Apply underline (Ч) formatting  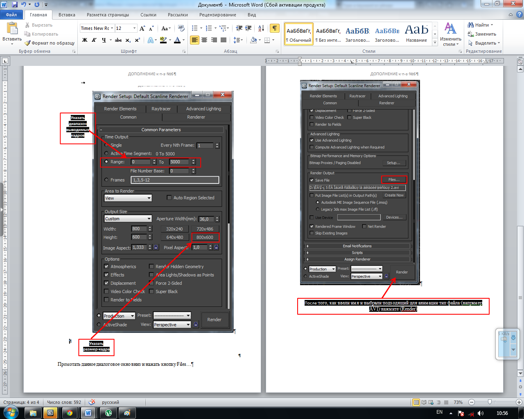tap(104, 40)
